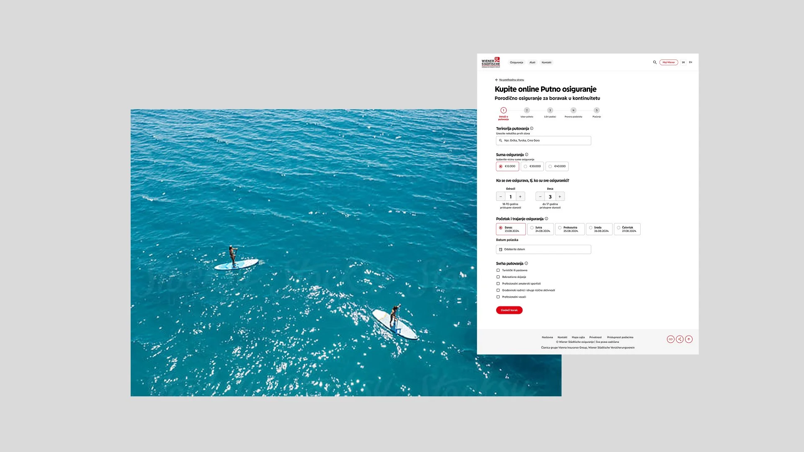Click info icon next to Teritorija putovanja
804x452 pixels.
[x=532, y=128]
